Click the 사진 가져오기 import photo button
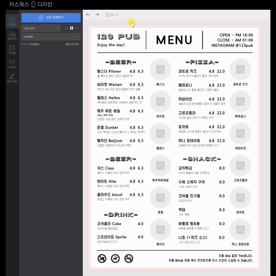 51,17
